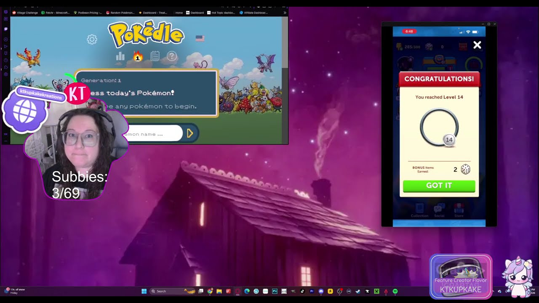Open File Explorer from the taskbar
Viewport: 539px width, 303px height.
coord(219,291)
